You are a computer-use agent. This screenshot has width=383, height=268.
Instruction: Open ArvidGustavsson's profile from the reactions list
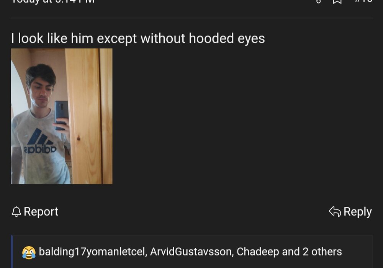click(191, 252)
